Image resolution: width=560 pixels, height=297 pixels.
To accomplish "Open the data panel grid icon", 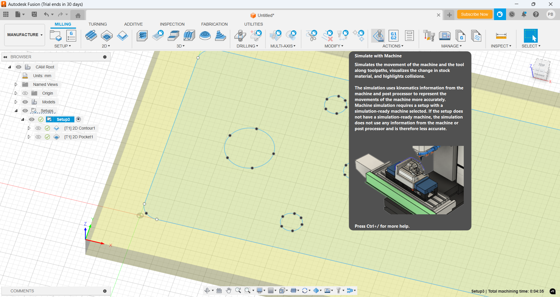I will pos(6,14).
